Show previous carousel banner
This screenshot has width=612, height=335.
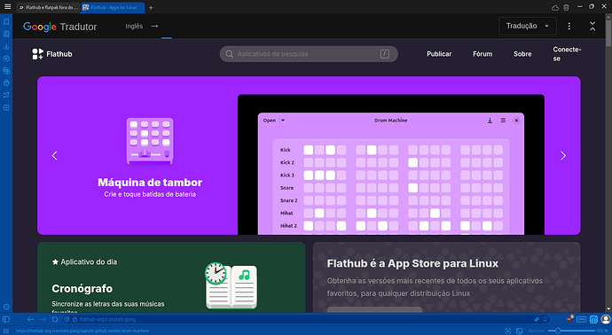click(x=55, y=156)
